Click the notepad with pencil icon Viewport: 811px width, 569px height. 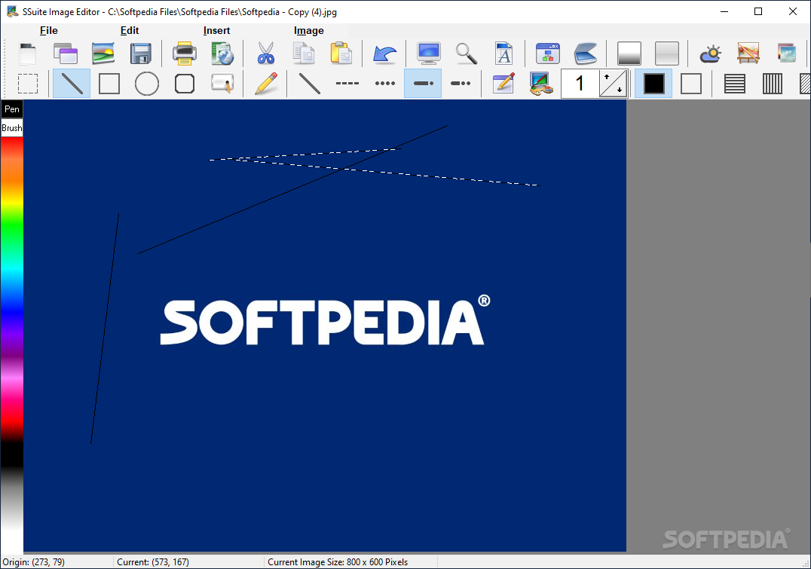(503, 84)
